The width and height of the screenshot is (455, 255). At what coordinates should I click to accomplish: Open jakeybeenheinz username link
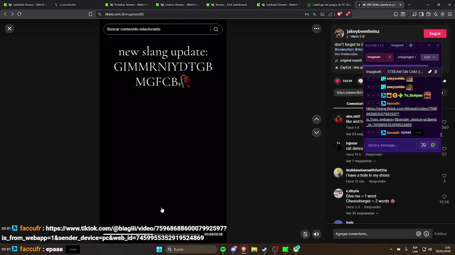[x=363, y=31]
